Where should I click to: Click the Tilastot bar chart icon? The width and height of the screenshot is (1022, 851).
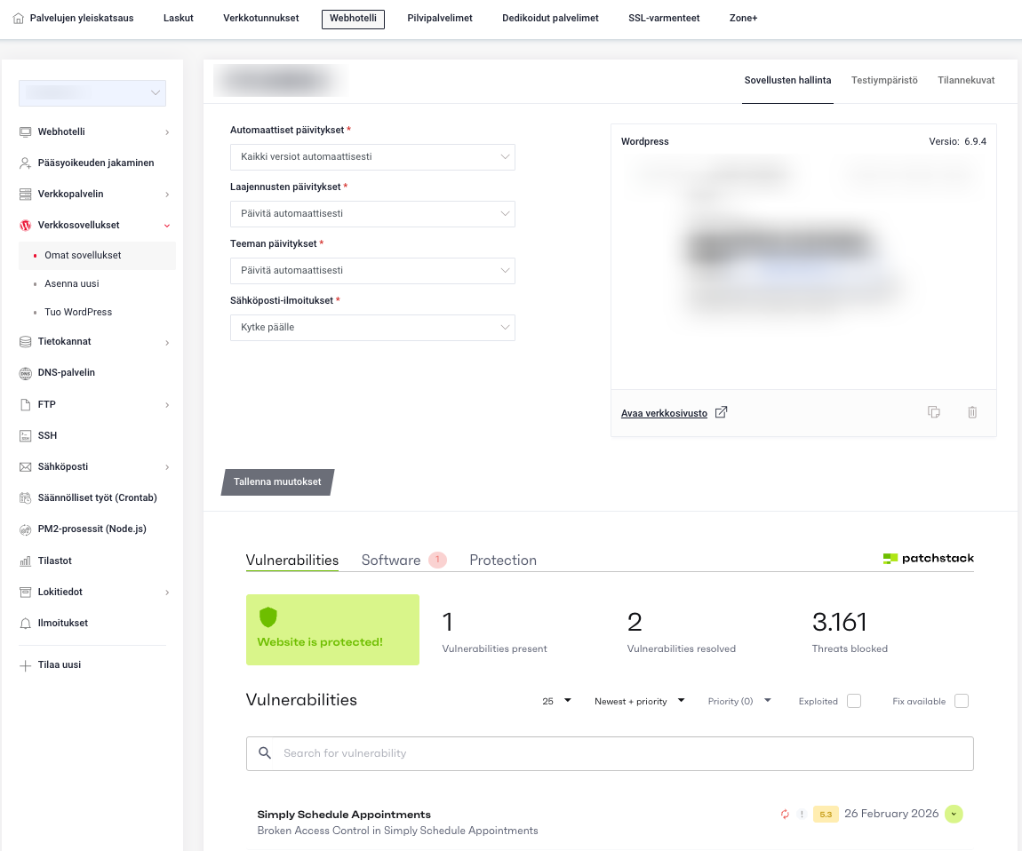(25, 561)
